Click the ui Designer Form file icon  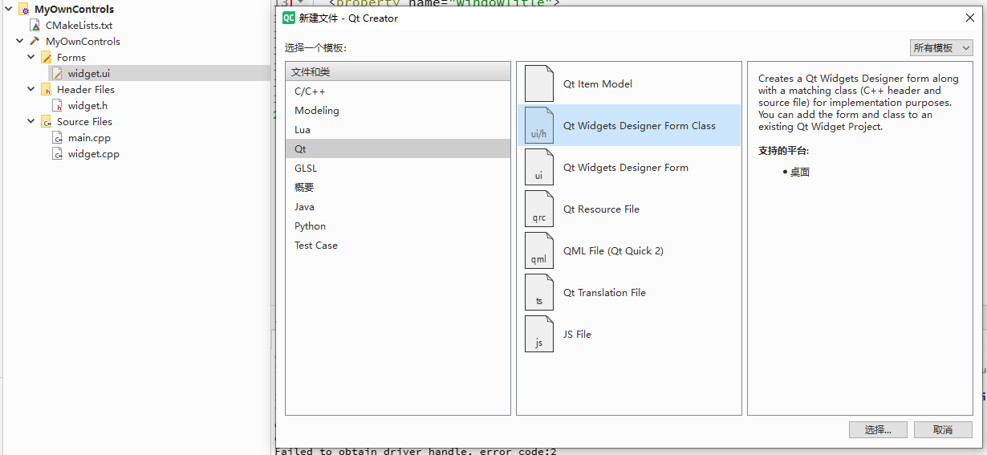tap(538, 167)
